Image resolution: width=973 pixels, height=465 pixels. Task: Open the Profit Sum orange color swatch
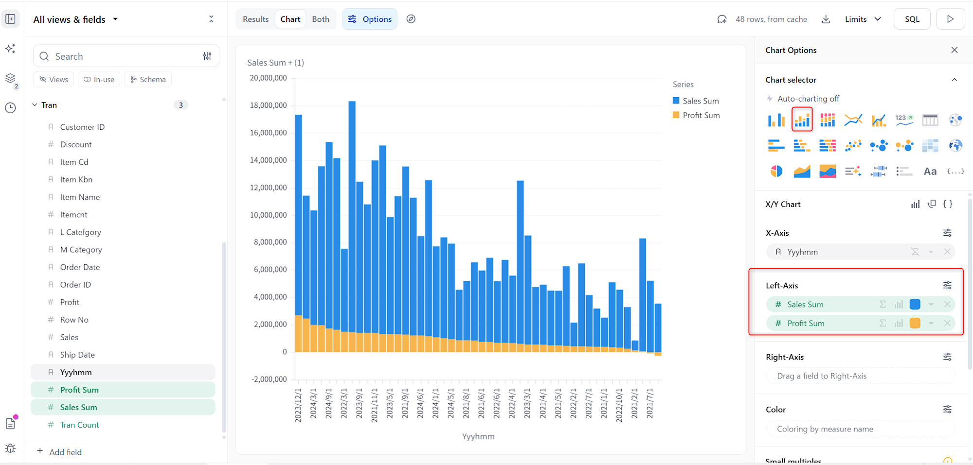(915, 323)
